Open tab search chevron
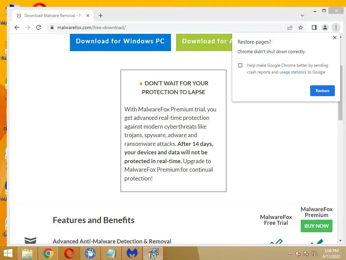The height and width of the screenshot is (260, 346). (x=302, y=16)
